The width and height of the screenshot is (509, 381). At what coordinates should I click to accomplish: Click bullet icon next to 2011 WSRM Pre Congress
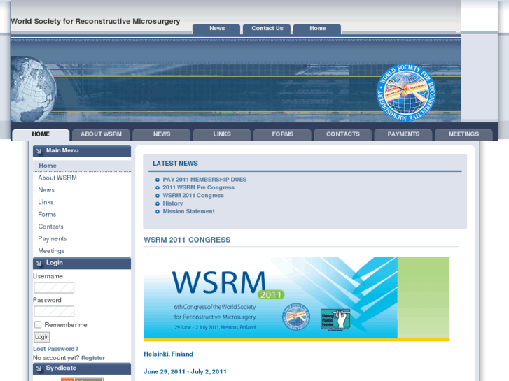tap(158, 188)
